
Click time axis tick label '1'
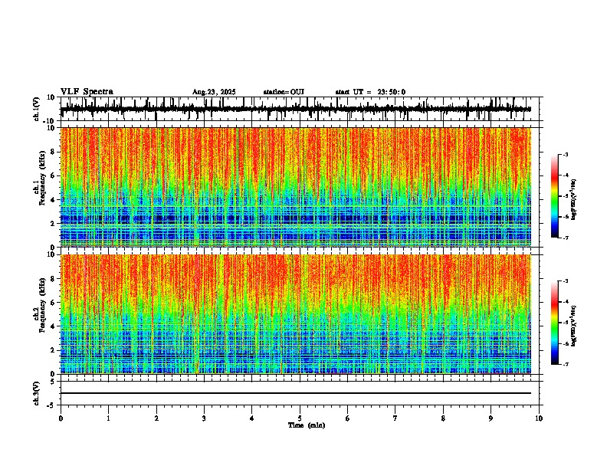108,418
